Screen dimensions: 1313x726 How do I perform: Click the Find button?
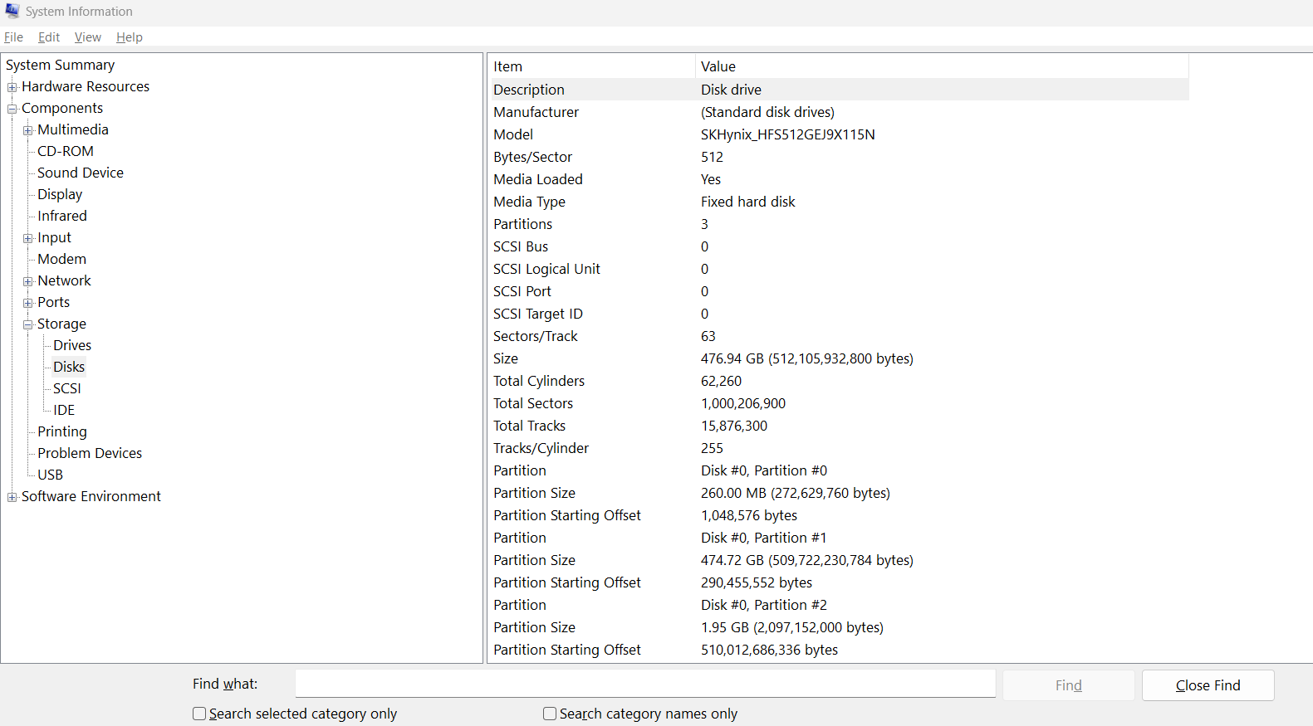(1068, 685)
